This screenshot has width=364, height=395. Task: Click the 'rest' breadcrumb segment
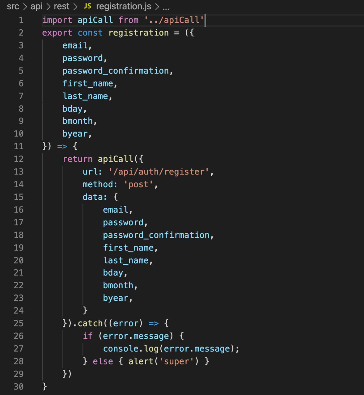pos(61,6)
